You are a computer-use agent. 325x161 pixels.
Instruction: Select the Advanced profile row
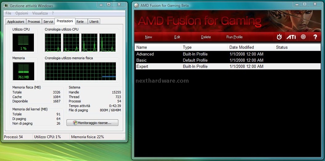(228, 54)
